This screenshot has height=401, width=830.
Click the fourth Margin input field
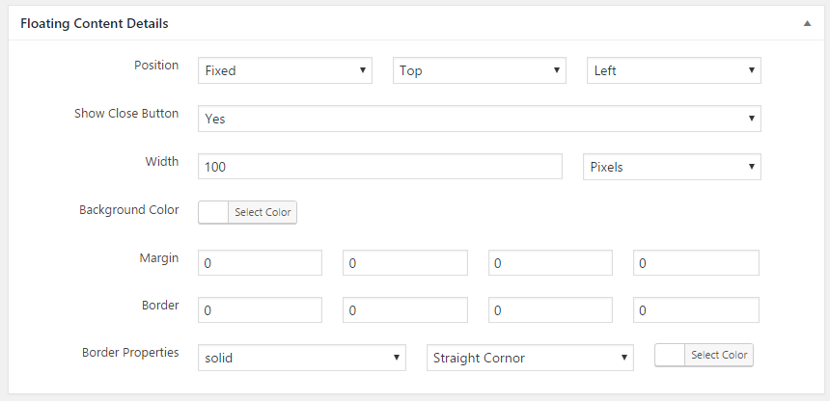point(696,263)
